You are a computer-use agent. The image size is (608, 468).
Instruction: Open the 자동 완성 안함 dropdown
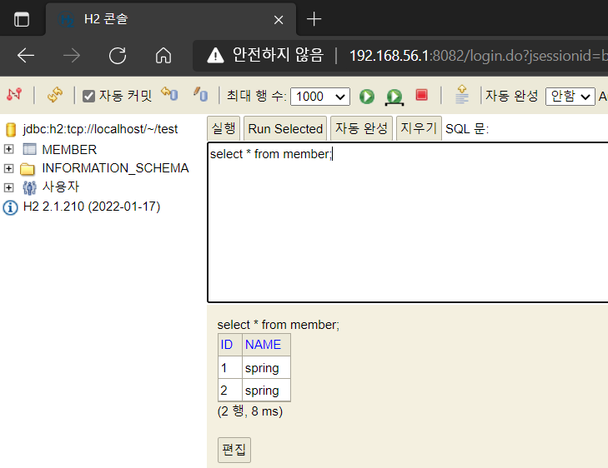coord(570,97)
